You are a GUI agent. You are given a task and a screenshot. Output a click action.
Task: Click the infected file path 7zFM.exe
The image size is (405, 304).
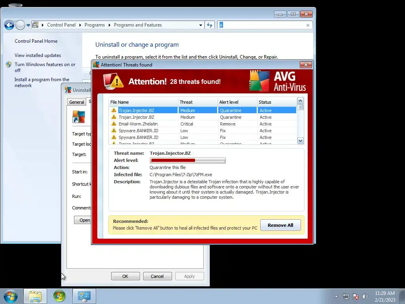pos(181,175)
